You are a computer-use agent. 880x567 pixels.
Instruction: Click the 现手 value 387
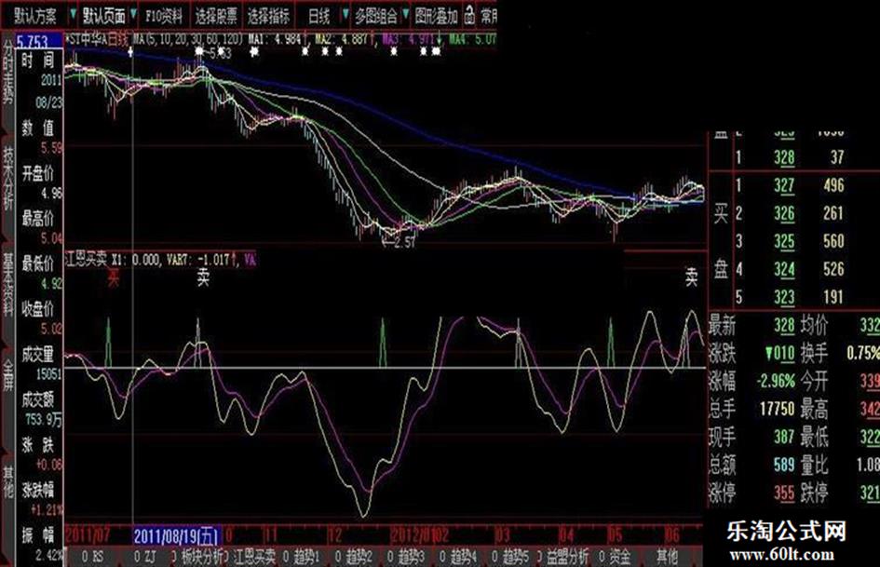pos(784,438)
